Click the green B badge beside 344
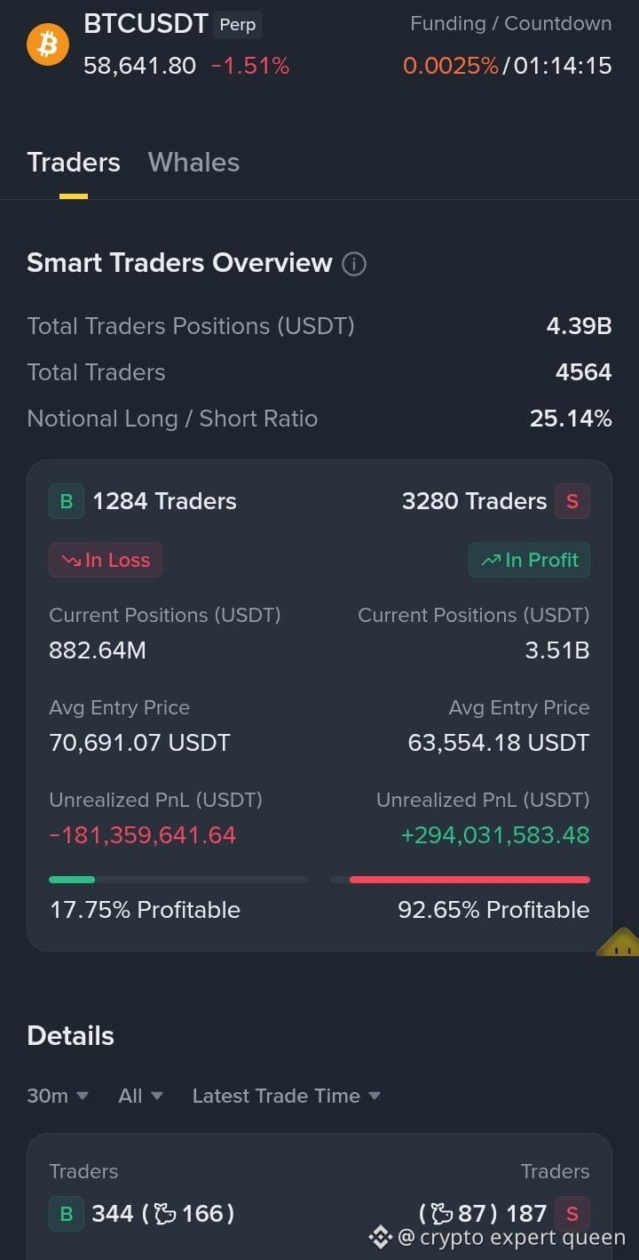Viewport: 639px width, 1260px height. coord(67,1214)
